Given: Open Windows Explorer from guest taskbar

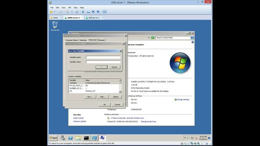Looking at the screenshot, I should click(x=78, y=138).
